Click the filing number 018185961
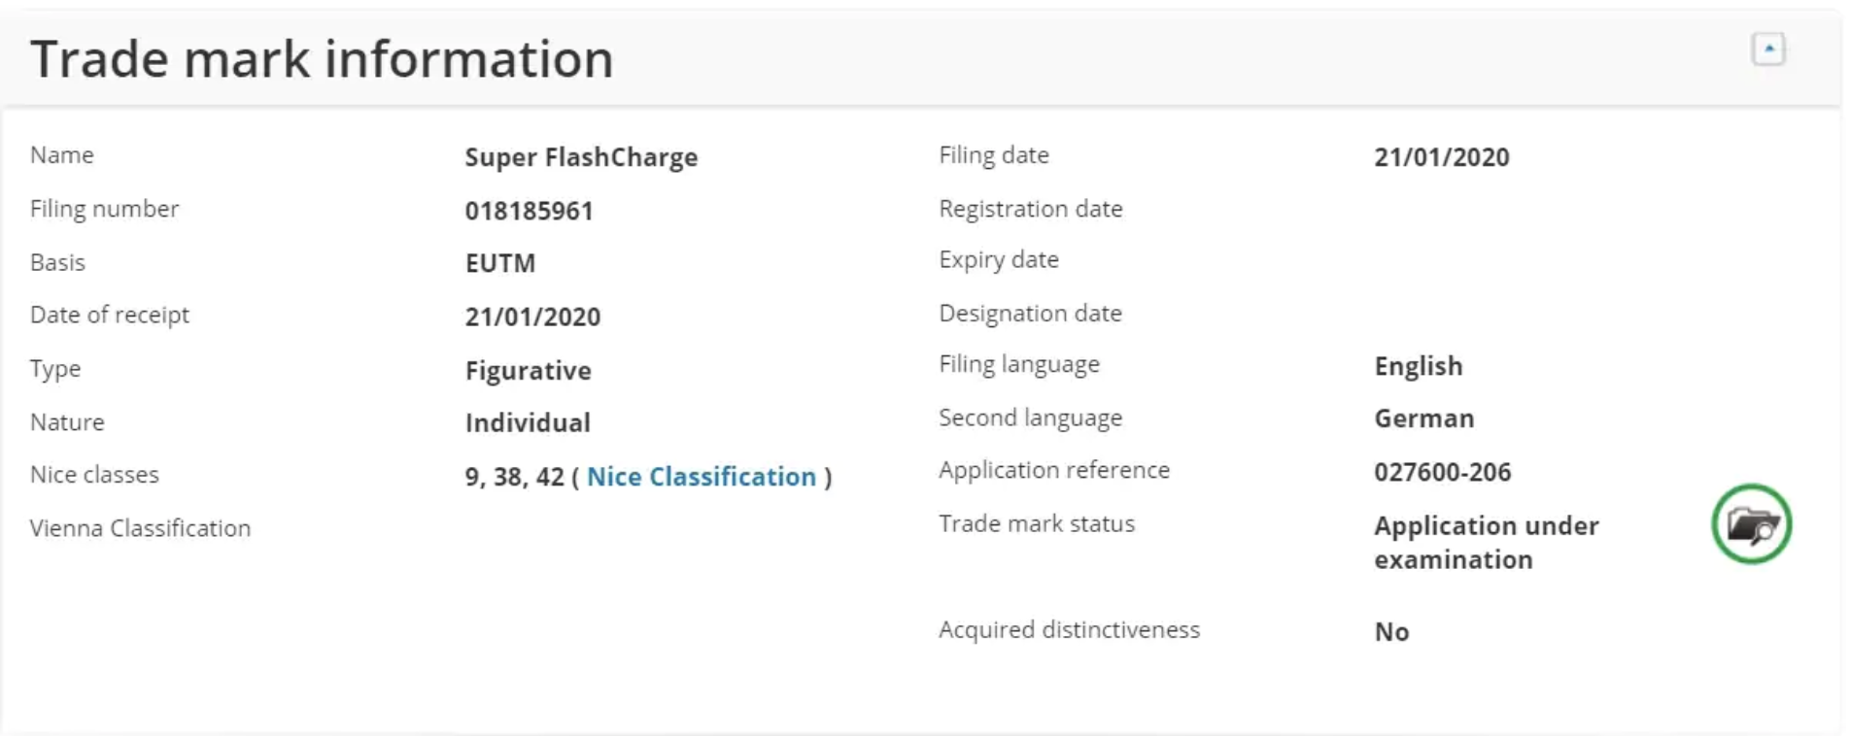This screenshot has width=1850, height=736. (529, 211)
